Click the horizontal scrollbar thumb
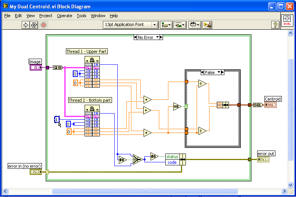This screenshot has width=296, height=197. (145, 191)
